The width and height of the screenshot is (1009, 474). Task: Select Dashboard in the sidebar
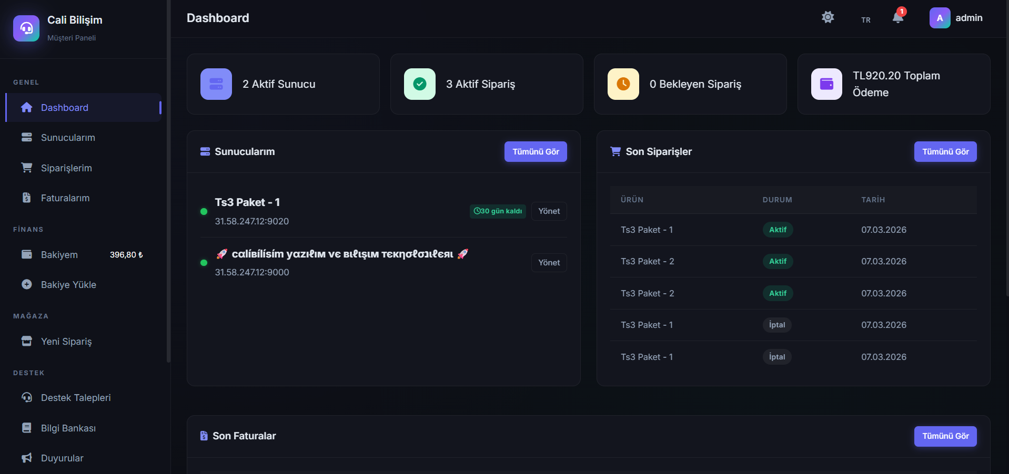(x=64, y=108)
